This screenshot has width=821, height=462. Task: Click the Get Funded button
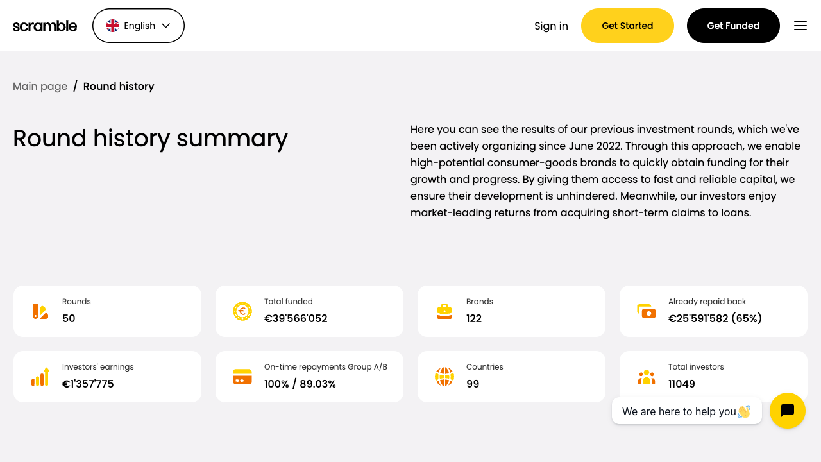(x=732, y=26)
